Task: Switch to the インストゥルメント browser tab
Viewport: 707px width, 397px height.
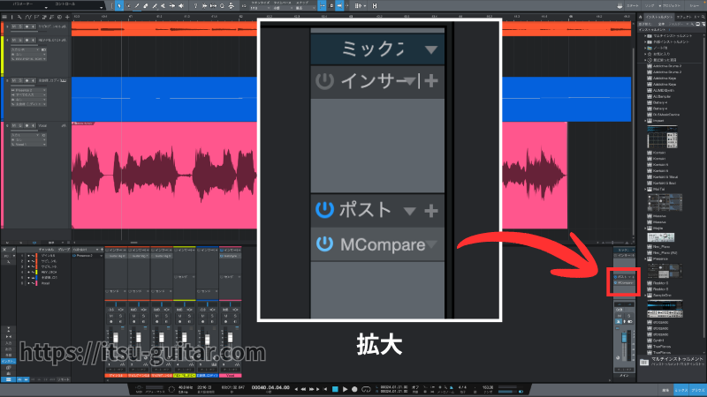Action: click(x=659, y=17)
